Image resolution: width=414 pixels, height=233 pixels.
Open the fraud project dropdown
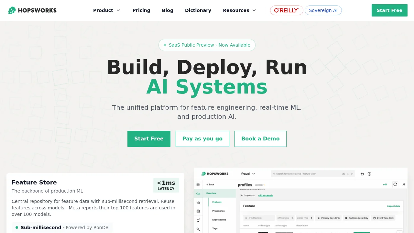tap(247, 174)
